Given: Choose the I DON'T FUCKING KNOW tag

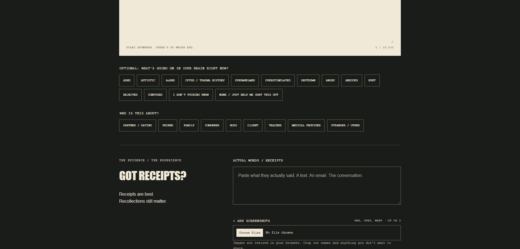Looking at the screenshot, I should (191, 95).
